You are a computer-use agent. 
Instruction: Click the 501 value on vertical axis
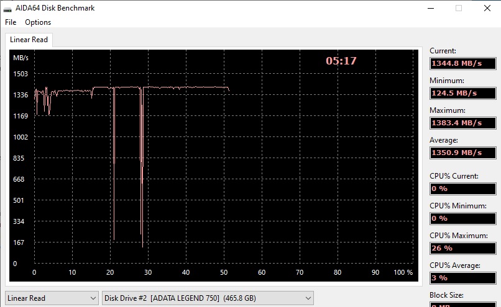(x=19, y=200)
